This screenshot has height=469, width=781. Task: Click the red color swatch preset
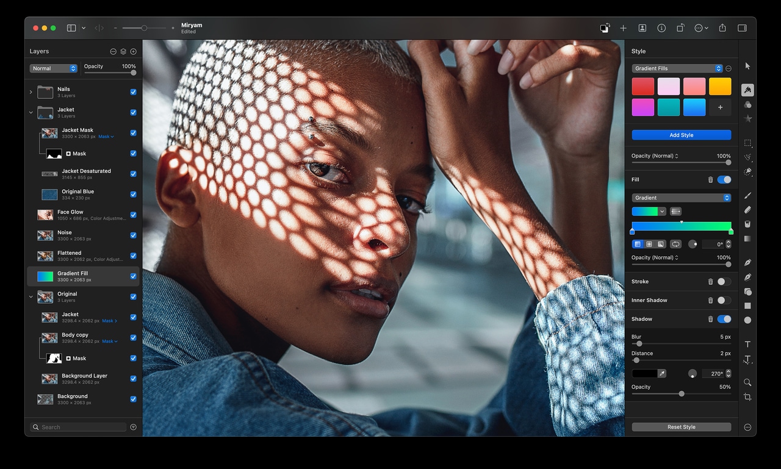642,86
